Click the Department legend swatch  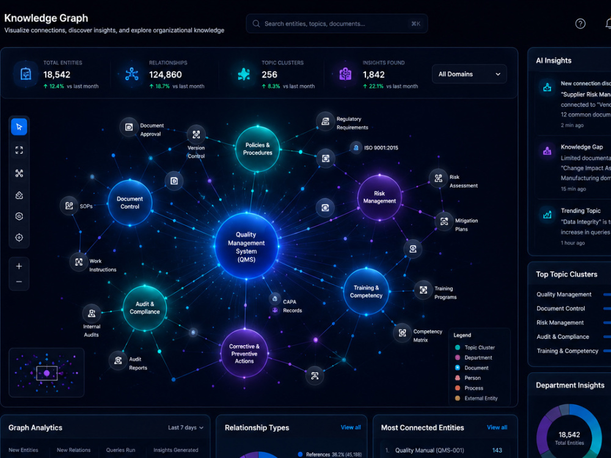(458, 357)
